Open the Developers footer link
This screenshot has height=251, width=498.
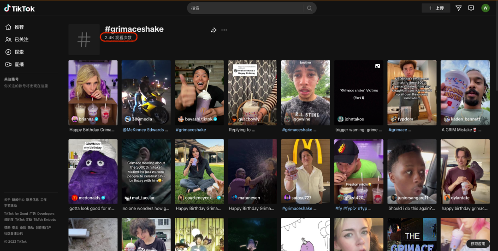pyautogui.click(x=46, y=214)
